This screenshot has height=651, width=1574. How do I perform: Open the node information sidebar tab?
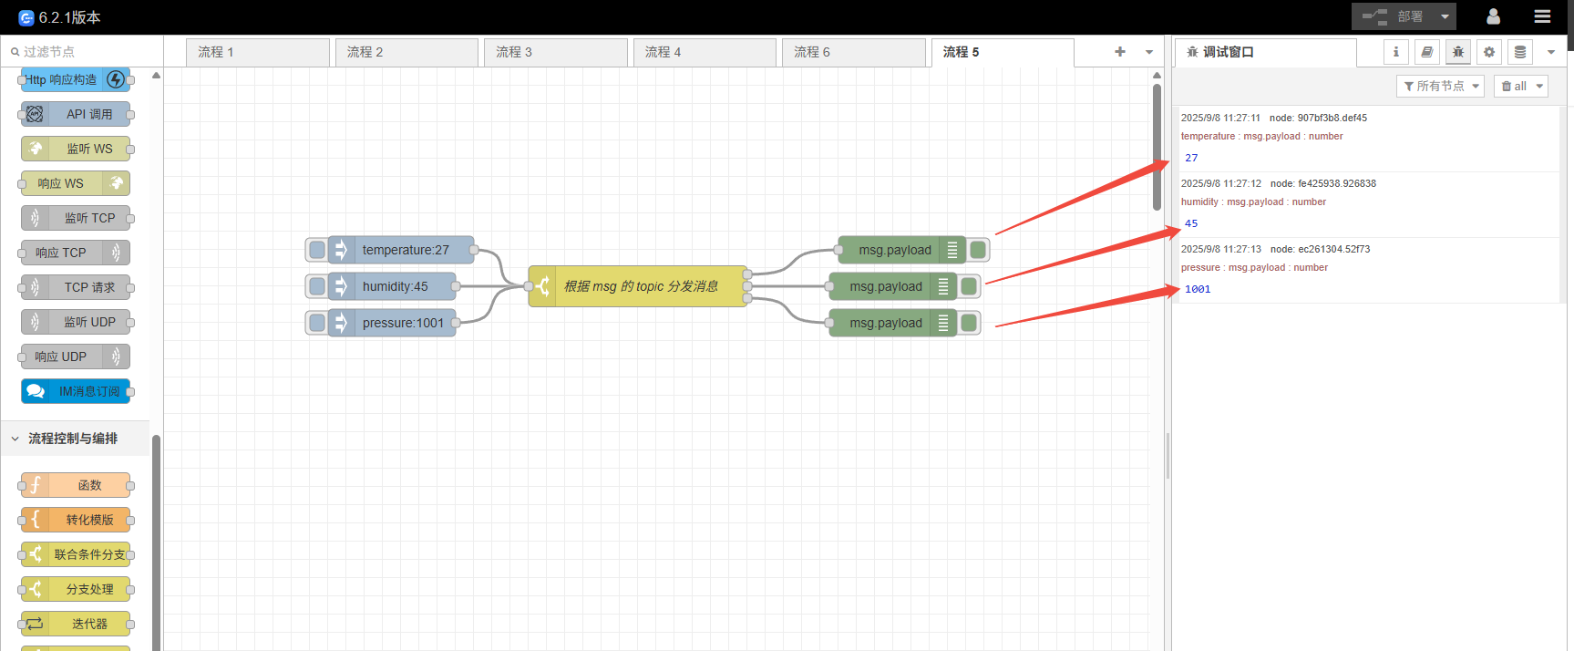1395,52
